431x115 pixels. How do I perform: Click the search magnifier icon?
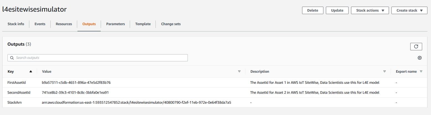[12, 58]
